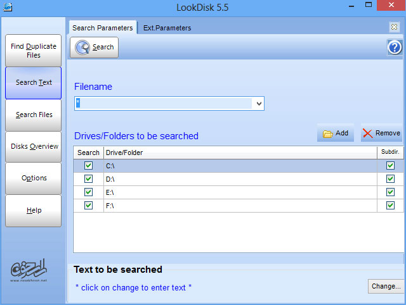Uncheck Search checkbox for F:\
Screen dimensions: 406x305
[88, 206]
